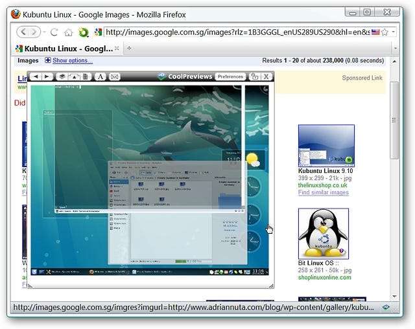The height and width of the screenshot is (329, 415).
Task: Reload the page with the refresh icon
Action: point(54,32)
